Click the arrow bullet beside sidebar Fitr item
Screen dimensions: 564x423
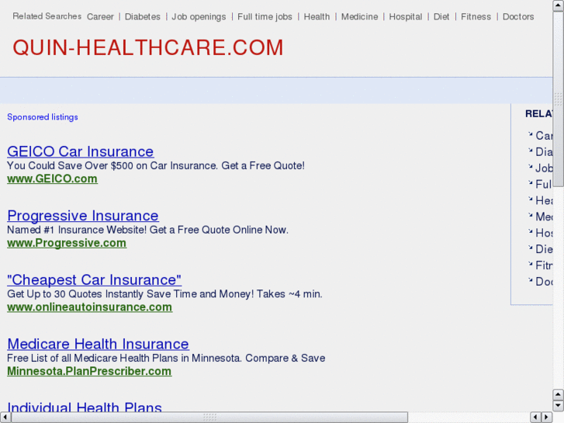point(530,264)
